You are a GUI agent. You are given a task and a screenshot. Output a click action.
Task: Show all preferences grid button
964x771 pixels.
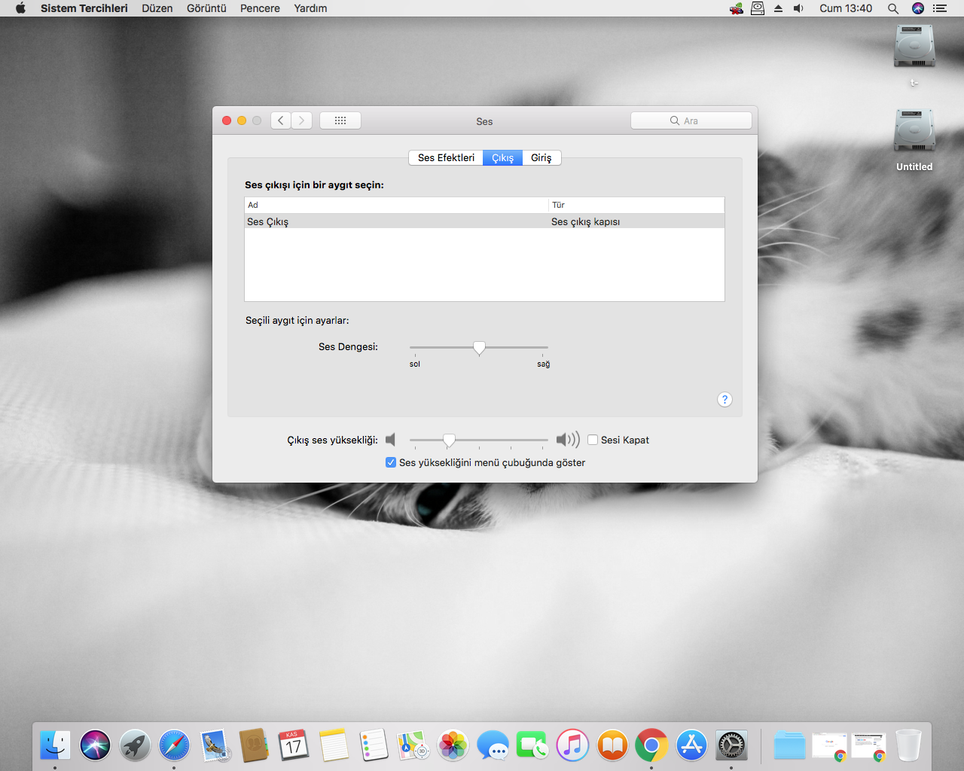tap(340, 120)
